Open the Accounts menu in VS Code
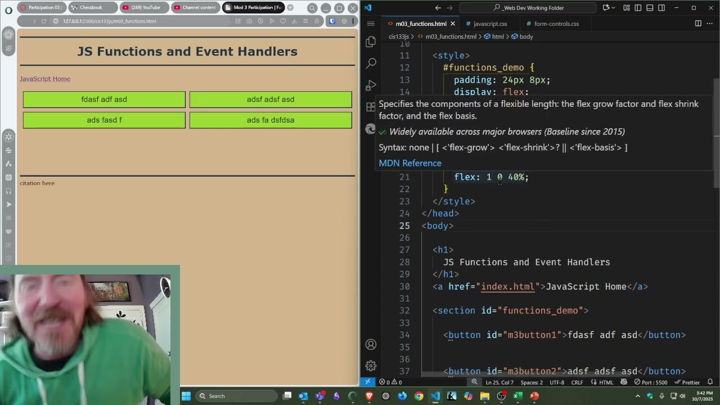 click(x=371, y=344)
